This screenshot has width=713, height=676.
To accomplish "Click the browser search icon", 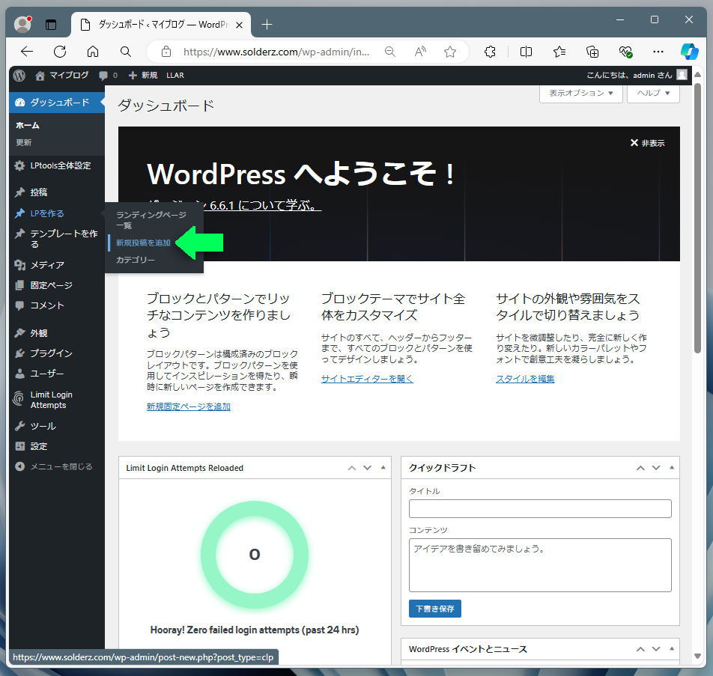I will 126,52.
